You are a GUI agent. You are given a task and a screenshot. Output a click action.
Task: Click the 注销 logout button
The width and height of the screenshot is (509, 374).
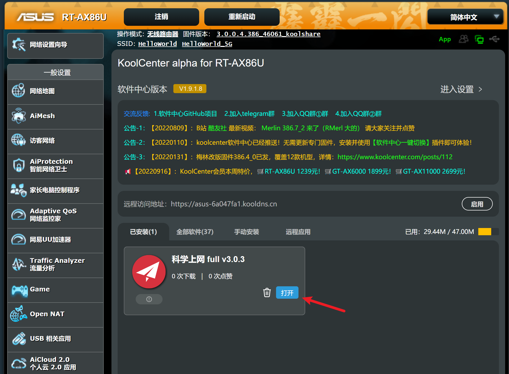[x=161, y=17]
